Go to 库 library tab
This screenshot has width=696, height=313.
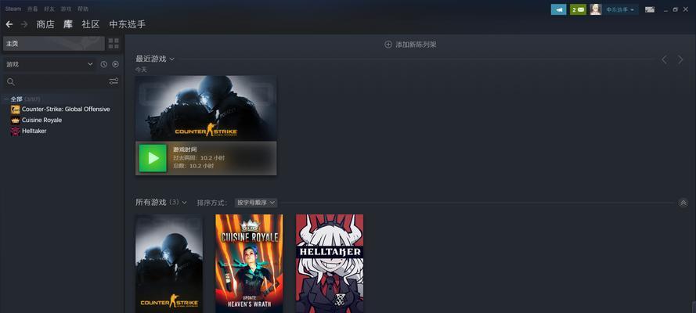click(68, 24)
